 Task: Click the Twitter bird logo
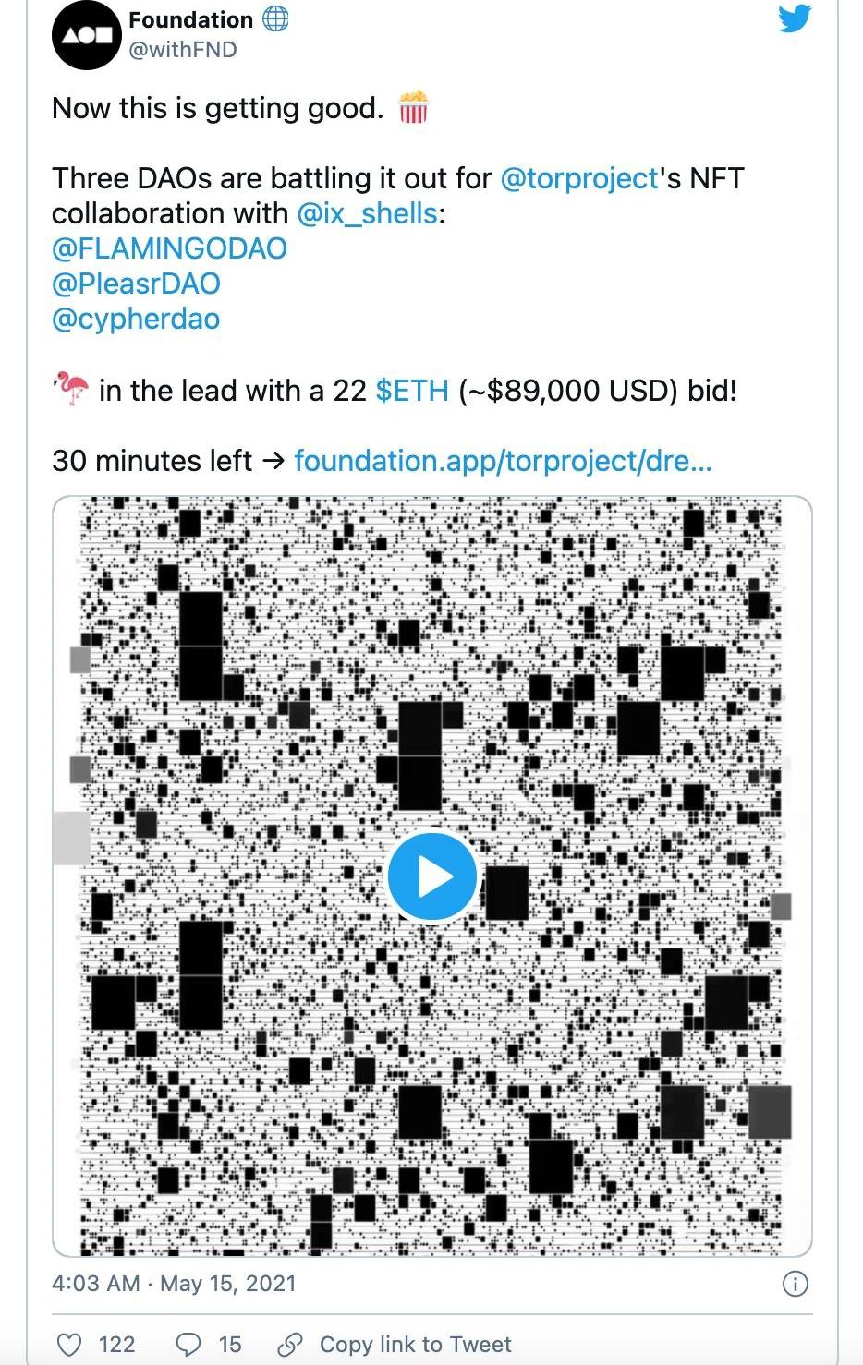(x=794, y=18)
